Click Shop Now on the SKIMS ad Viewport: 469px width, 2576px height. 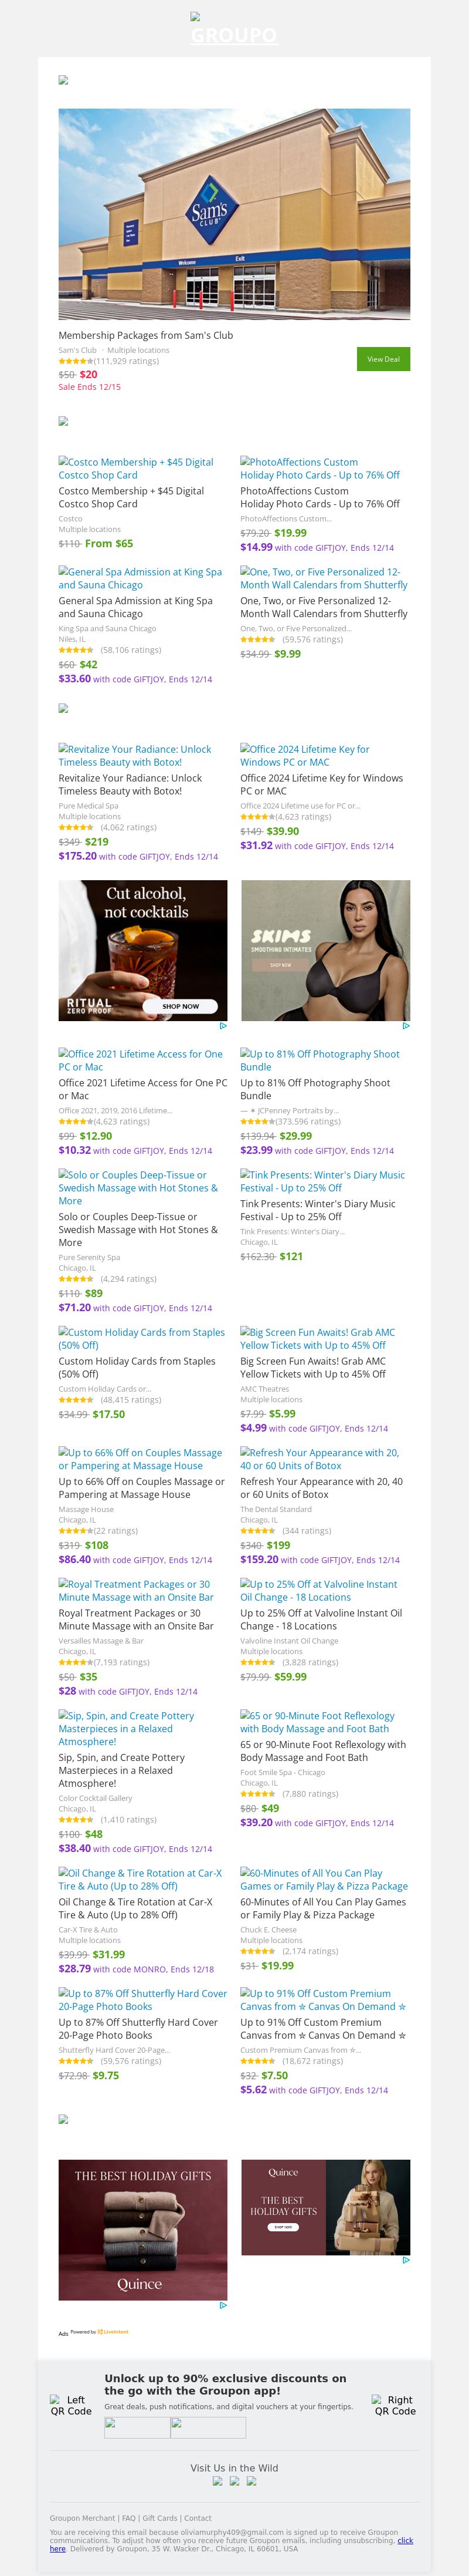pyautogui.click(x=280, y=965)
